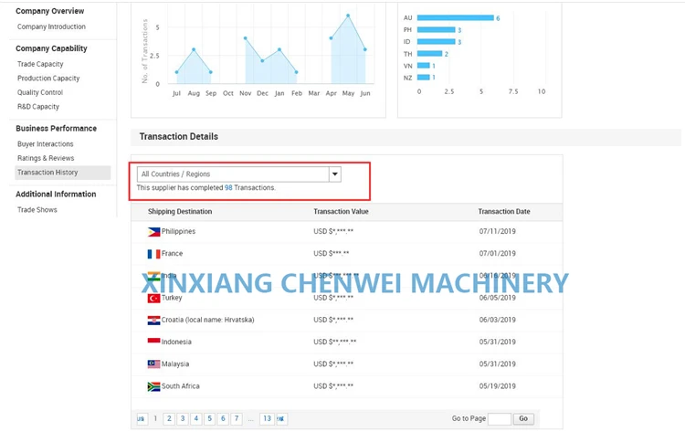Open Trade Shows sidebar link
Screen dimensions: 685x432
(x=37, y=210)
